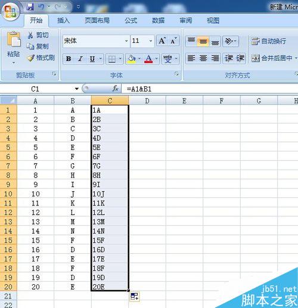Screen dimensions: 298x308
Task: Activate the Format Painter 格式刷
Action: tap(41, 58)
